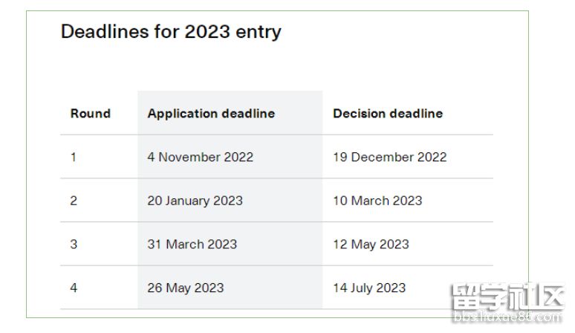Select the Round column header
This screenshot has width=575, height=333.
tap(91, 114)
